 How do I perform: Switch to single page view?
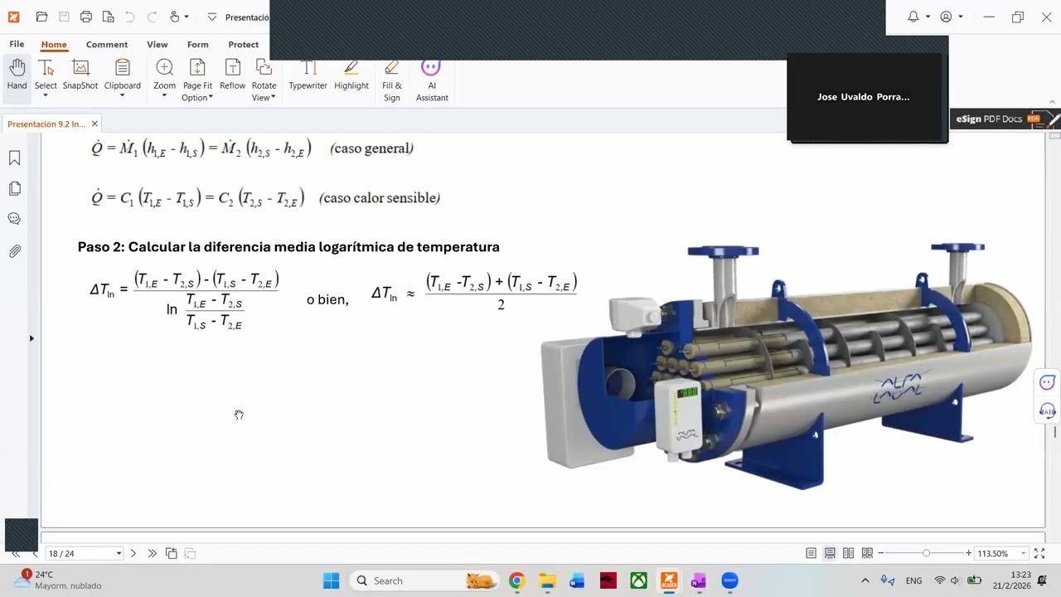click(811, 553)
